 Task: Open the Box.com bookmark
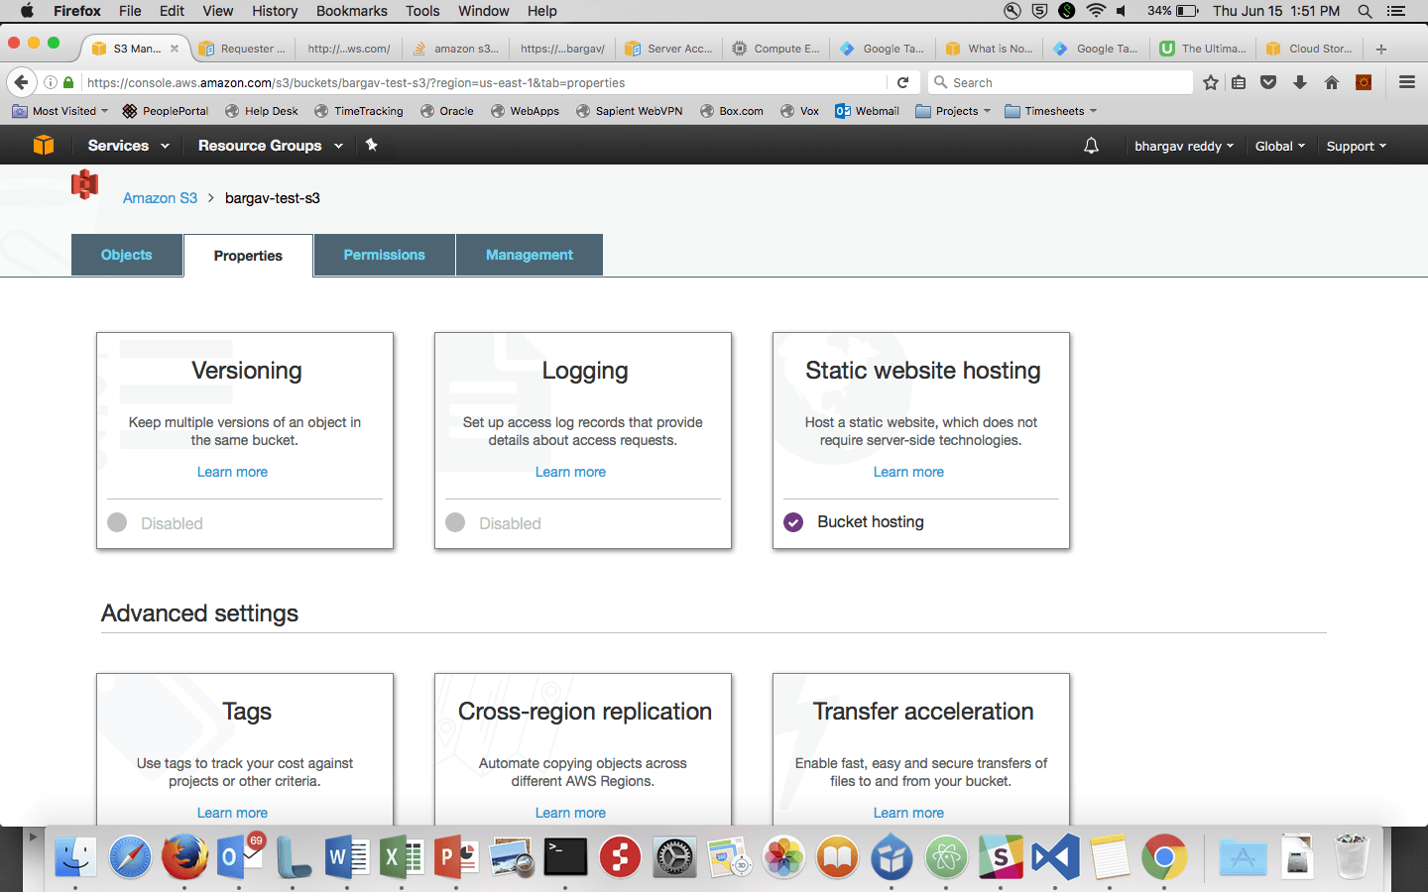pyautogui.click(x=732, y=111)
